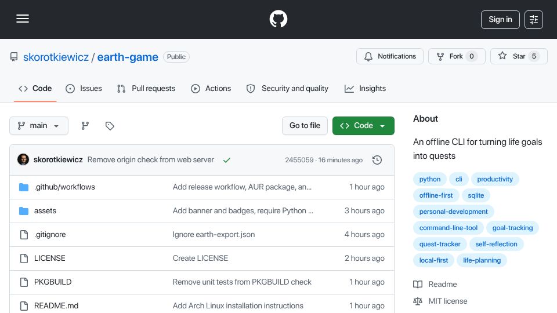Click 'Create LICENSE' commit message

point(200,259)
